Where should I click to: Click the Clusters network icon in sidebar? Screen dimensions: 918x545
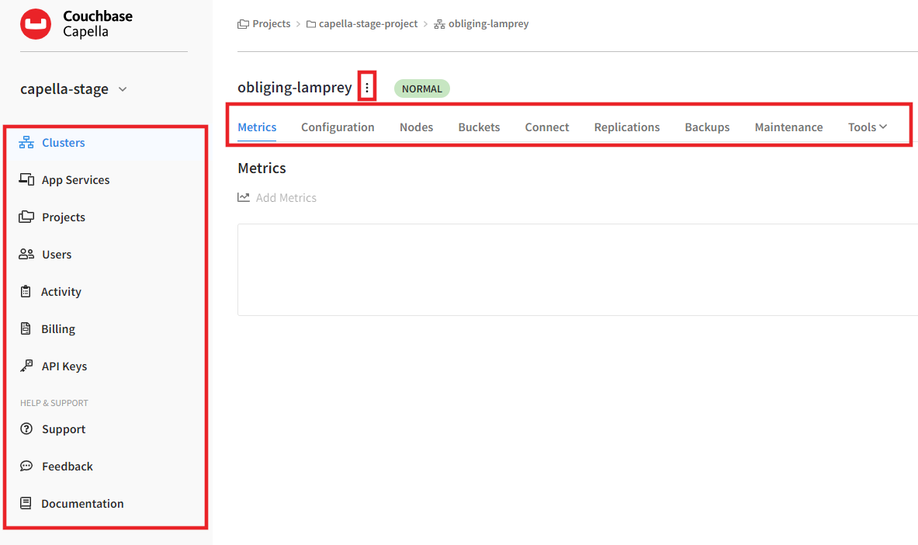click(x=26, y=142)
